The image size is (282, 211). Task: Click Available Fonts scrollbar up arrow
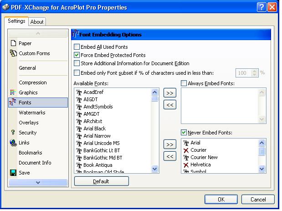(x=155, y=92)
